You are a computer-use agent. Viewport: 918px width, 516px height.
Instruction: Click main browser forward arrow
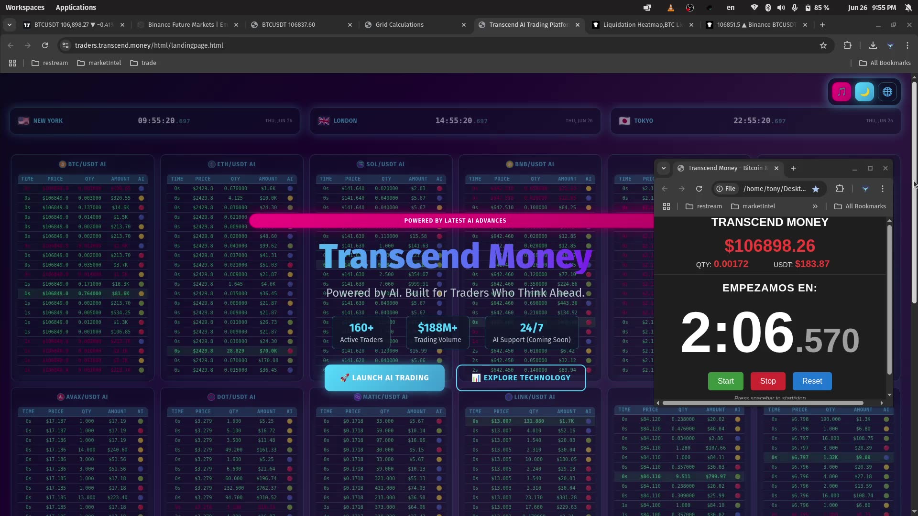[x=28, y=45]
